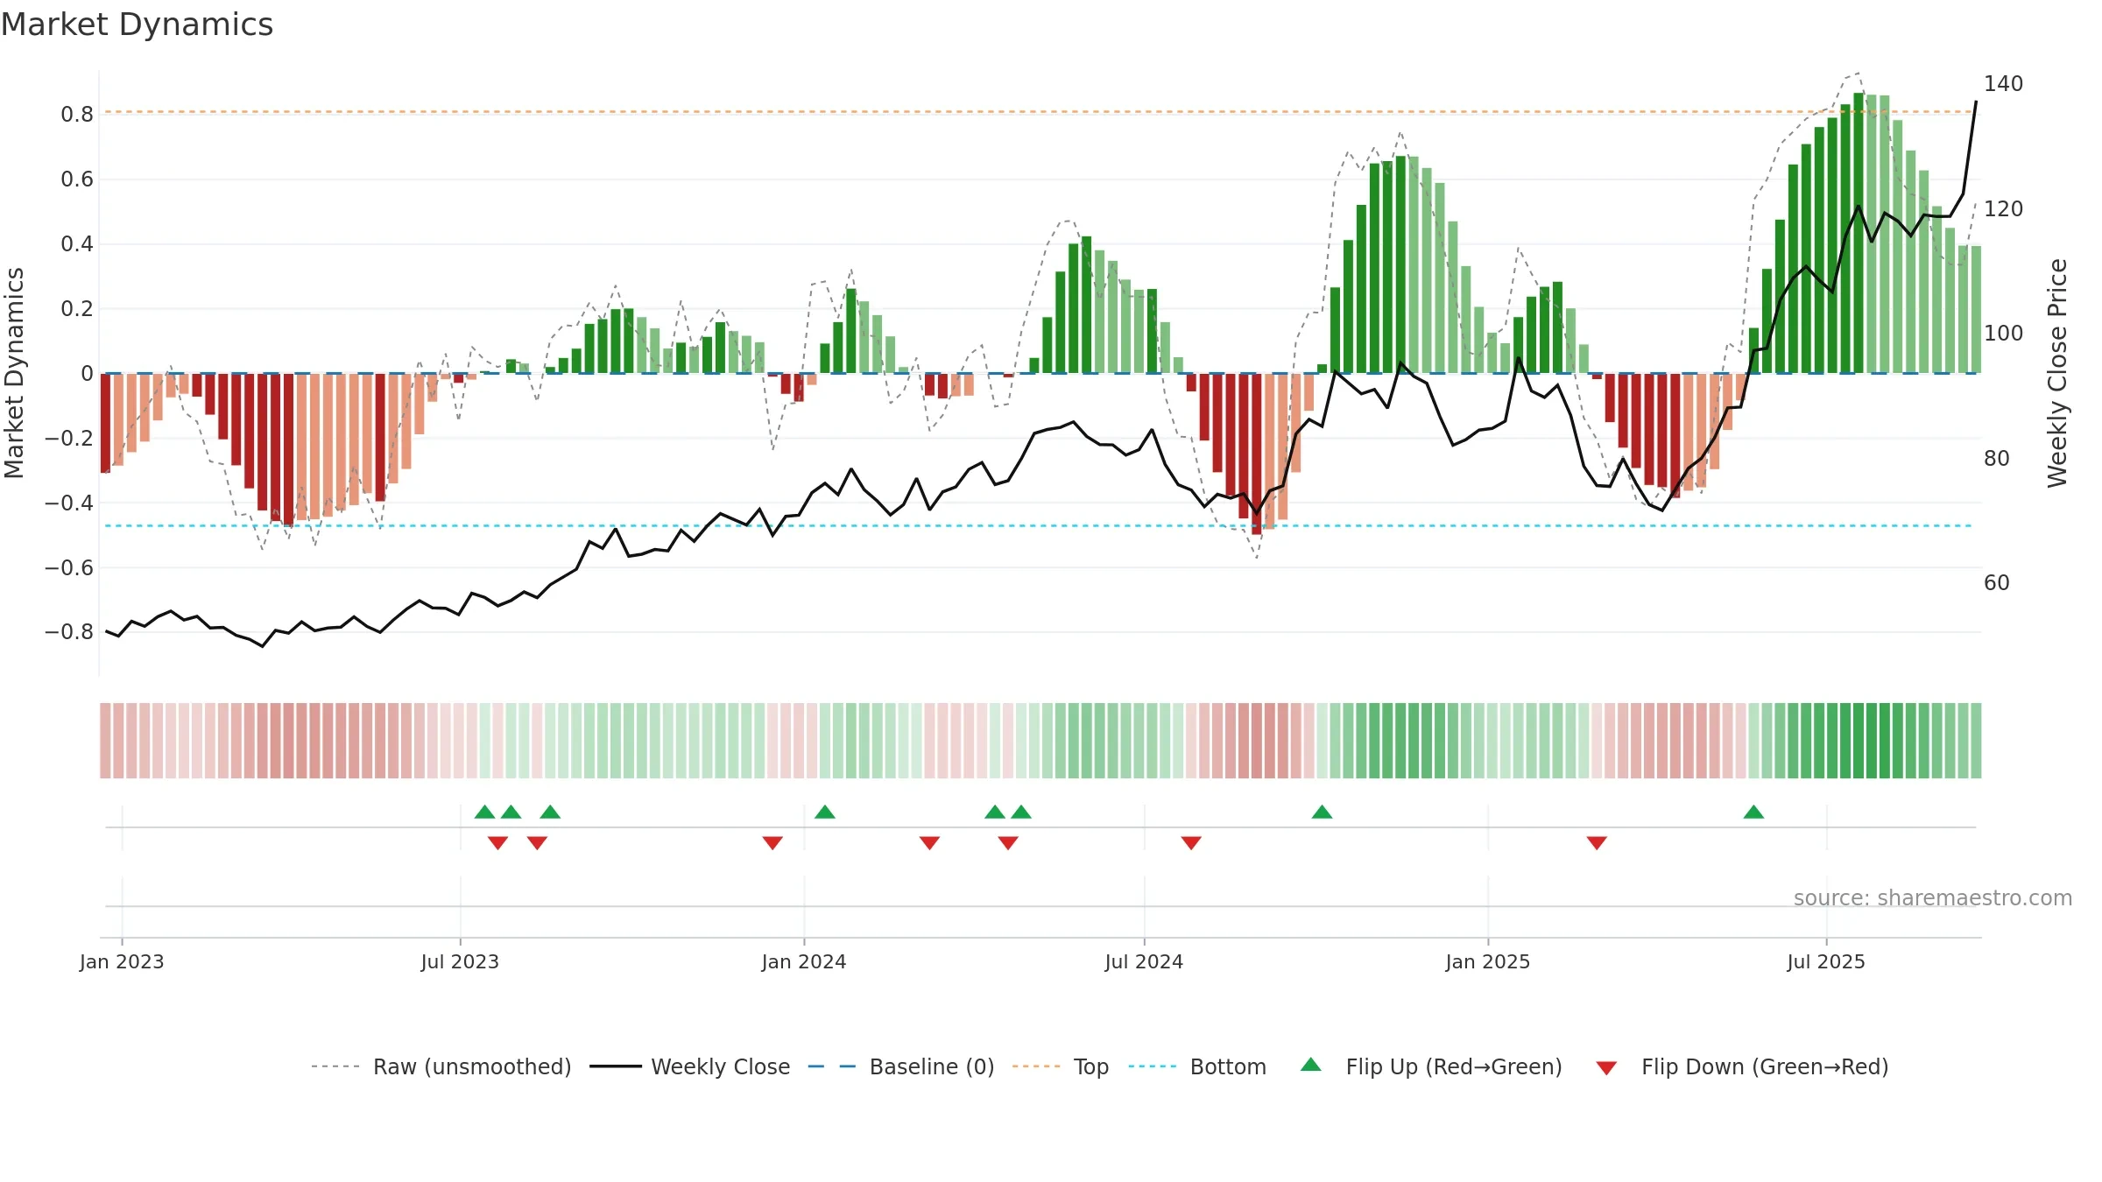Click the Jul 2024 x-axis label

tap(1144, 961)
